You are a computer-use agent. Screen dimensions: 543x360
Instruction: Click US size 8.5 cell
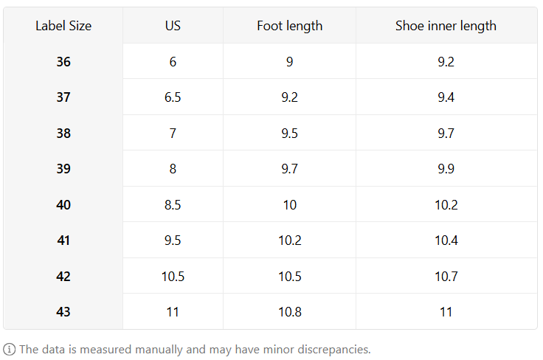[x=173, y=205]
